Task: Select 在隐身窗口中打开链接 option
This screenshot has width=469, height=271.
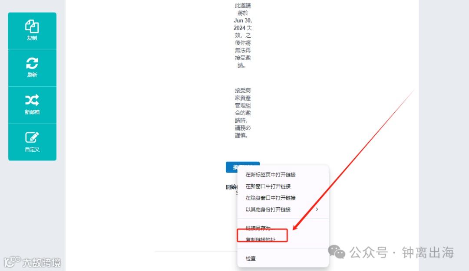Action: tap(271, 198)
